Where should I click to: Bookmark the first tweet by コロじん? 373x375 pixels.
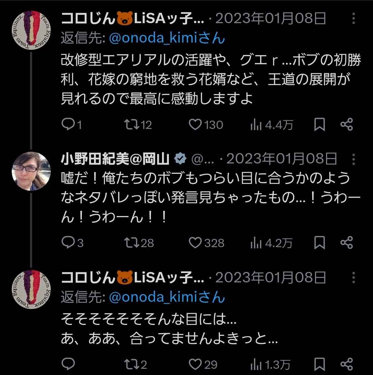tap(319, 124)
